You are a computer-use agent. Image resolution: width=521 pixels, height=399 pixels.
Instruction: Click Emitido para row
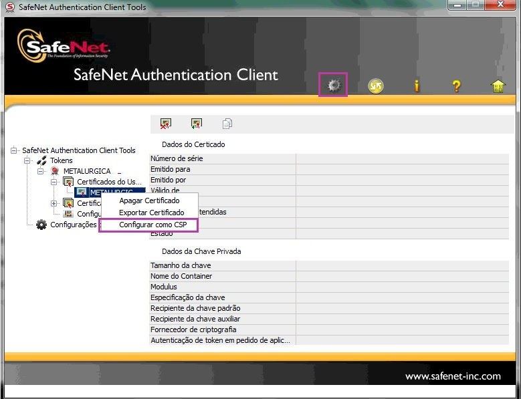click(x=329, y=169)
